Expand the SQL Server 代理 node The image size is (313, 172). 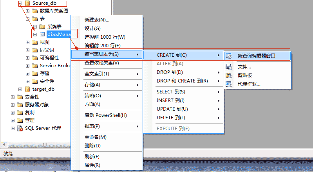coord(13,128)
